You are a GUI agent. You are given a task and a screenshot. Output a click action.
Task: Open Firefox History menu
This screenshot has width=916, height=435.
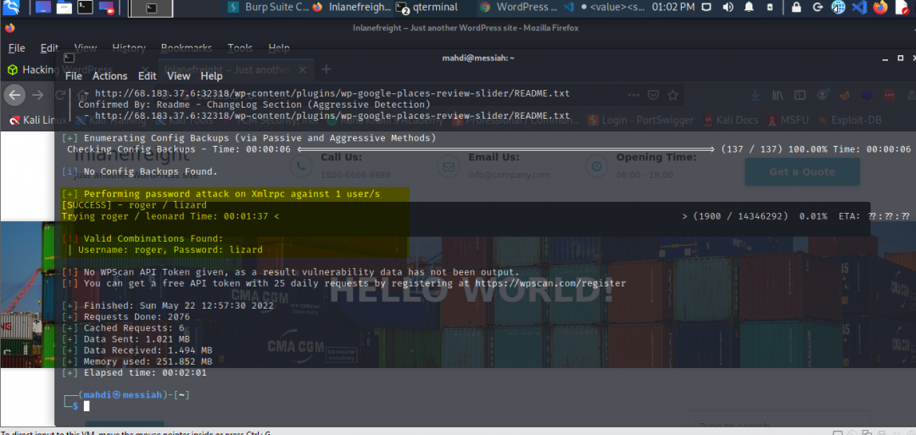pyautogui.click(x=129, y=47)
